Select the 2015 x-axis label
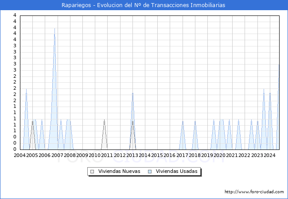 [157, 155]
